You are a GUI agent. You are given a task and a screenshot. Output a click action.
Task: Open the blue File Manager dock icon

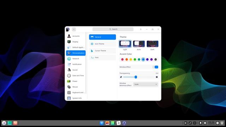click(102, 123)
